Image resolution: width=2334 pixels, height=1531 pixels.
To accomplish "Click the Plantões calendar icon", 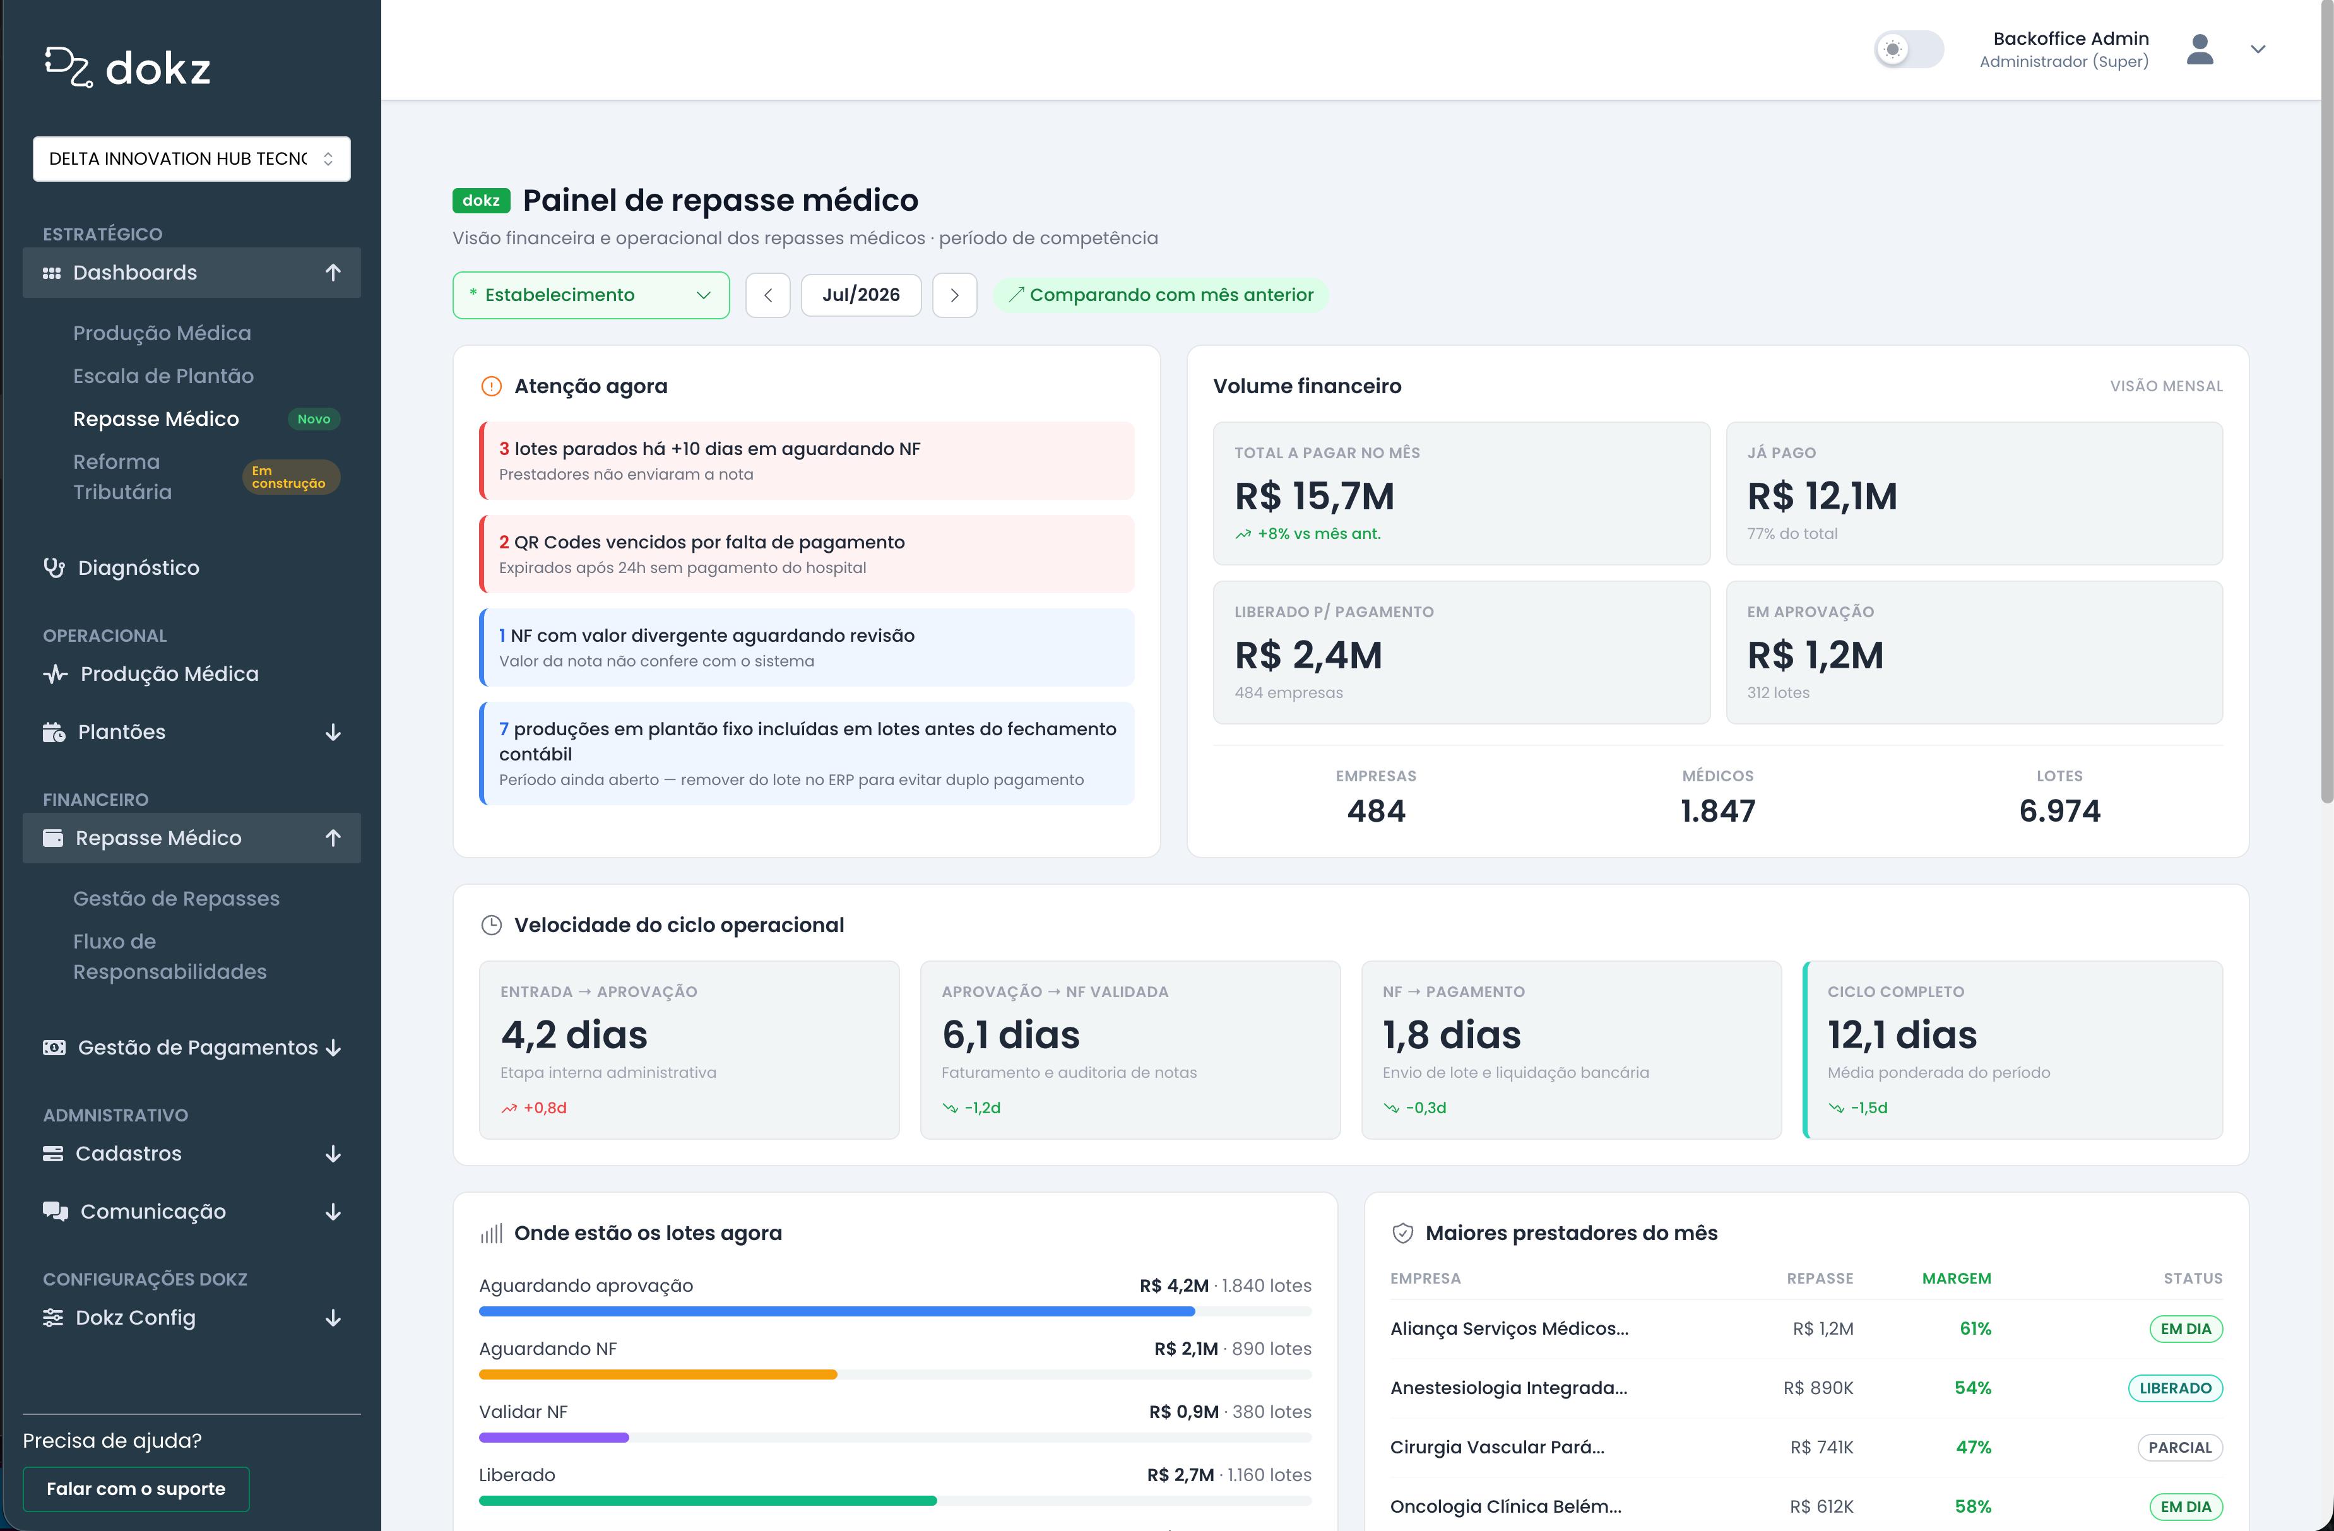I will (x=54, y=731).
